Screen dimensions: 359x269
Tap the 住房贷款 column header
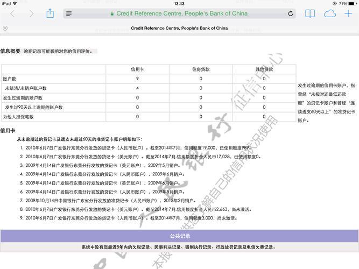201,69
